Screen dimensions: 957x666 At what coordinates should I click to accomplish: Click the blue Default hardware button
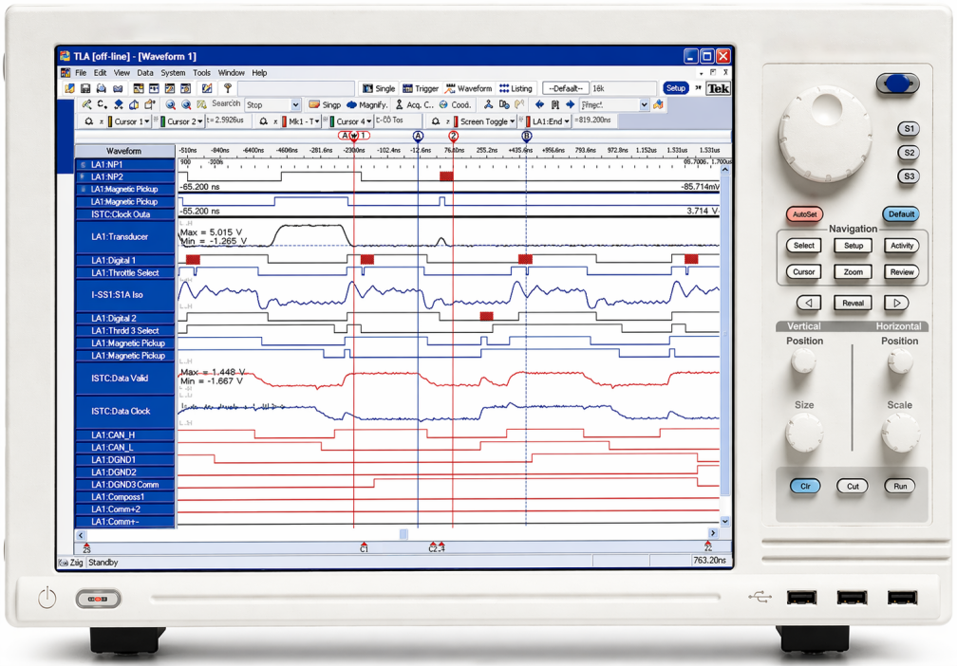click(901, 214)
